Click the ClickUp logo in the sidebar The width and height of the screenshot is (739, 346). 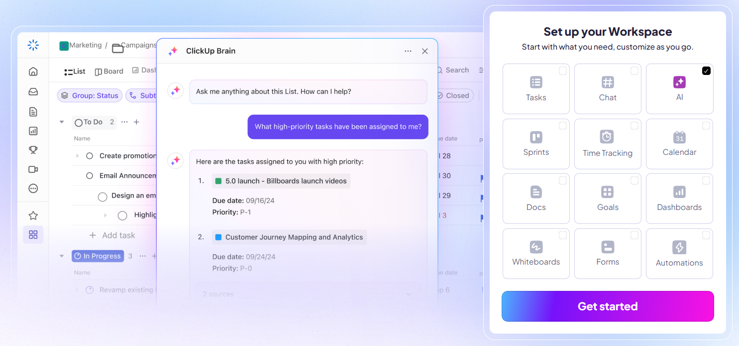pos(33,45)
